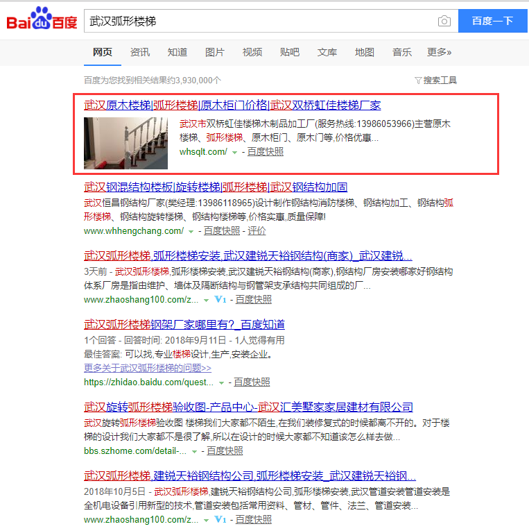Screen dimensions: 529x531
Task: Open the bbs.szhome.com URL
Action: [135, 450]
